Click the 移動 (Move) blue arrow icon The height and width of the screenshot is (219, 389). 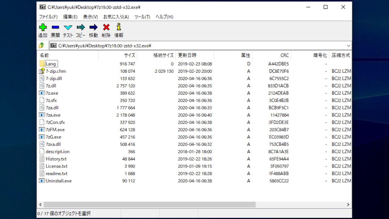click(93, 27)
